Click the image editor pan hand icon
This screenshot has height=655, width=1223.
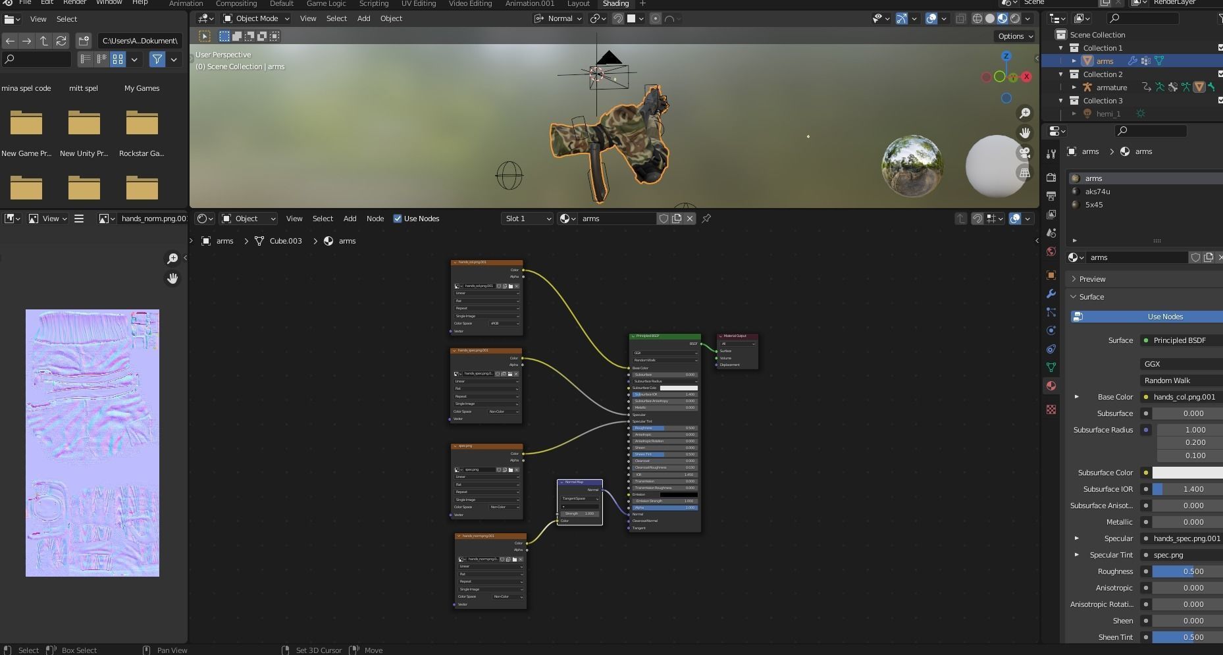click(172, 278)
